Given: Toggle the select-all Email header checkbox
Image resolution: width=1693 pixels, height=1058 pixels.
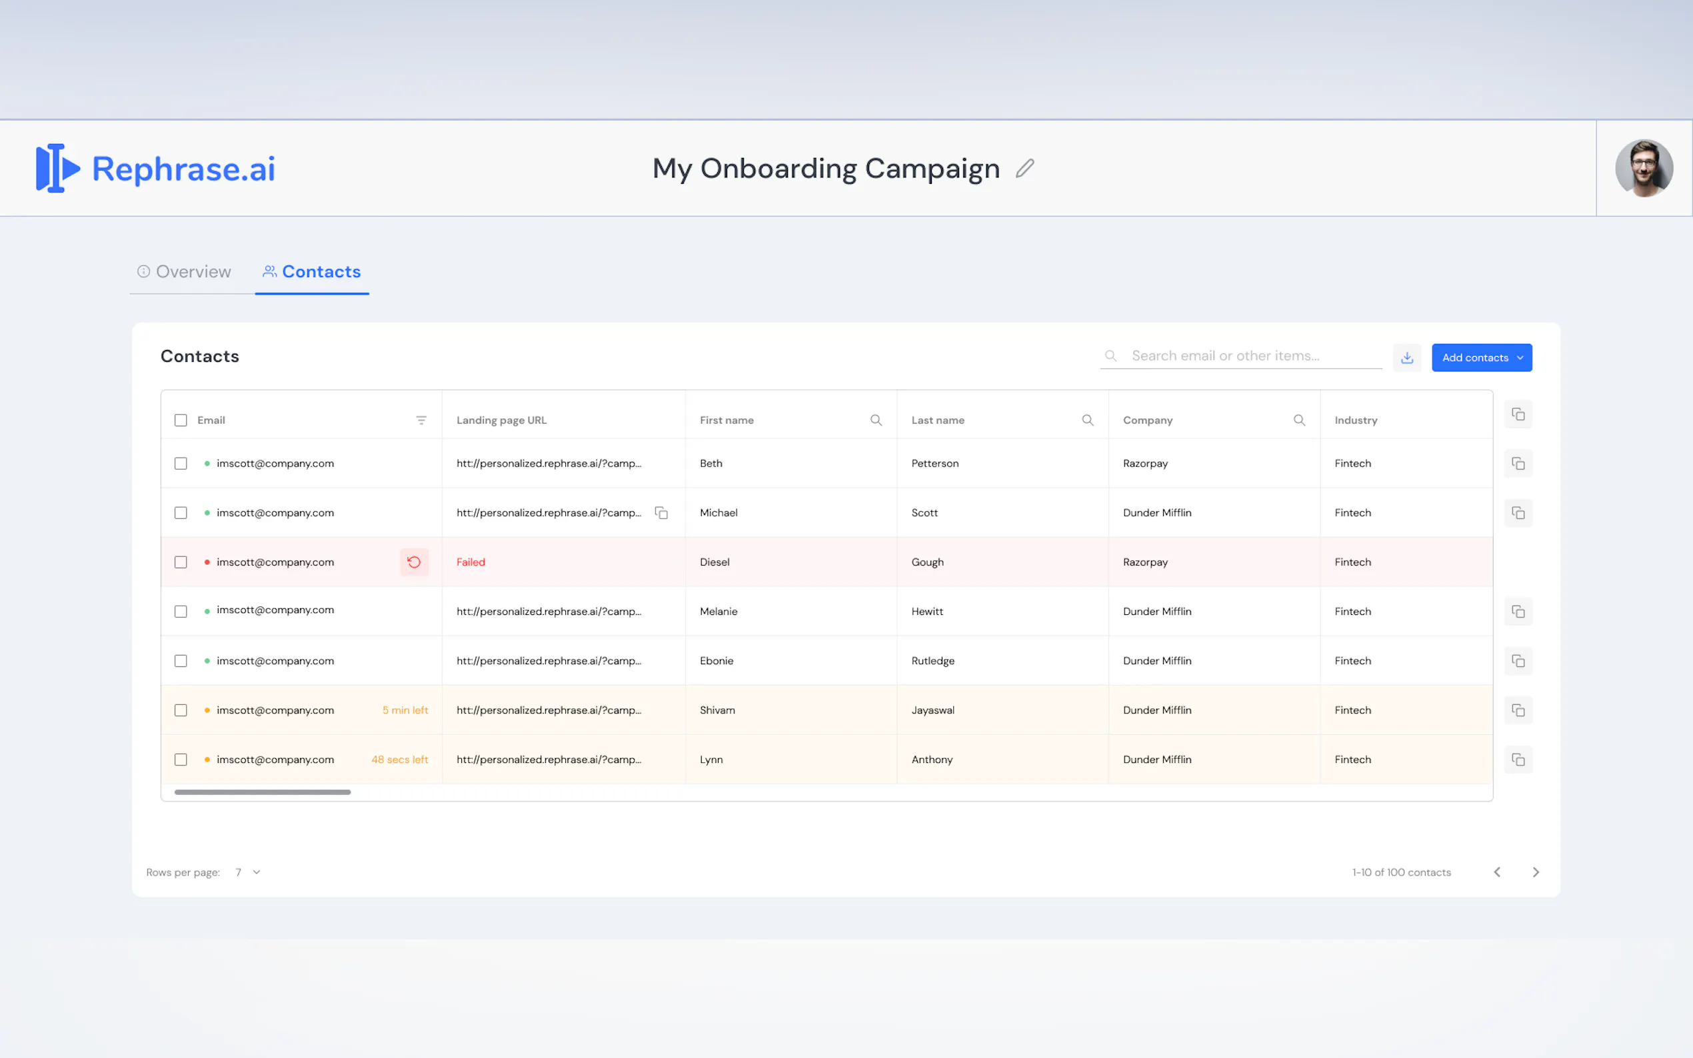Looking at the screenshot, I should coord(181,420).
